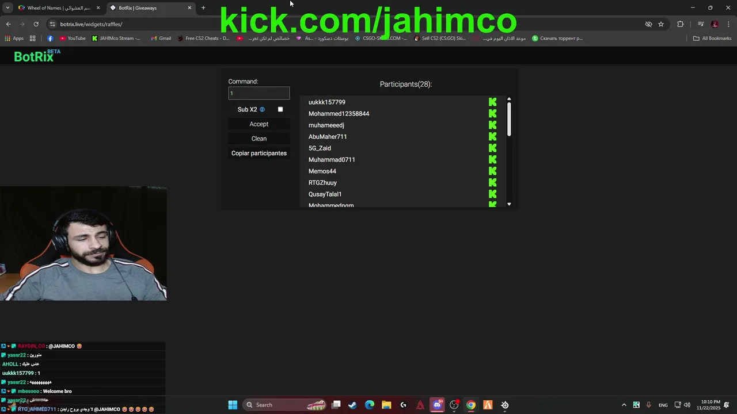This screenshot has height=414, width=737.
Task: Open the Free CS2 Cheats bookmark
Action: (203, 39)
